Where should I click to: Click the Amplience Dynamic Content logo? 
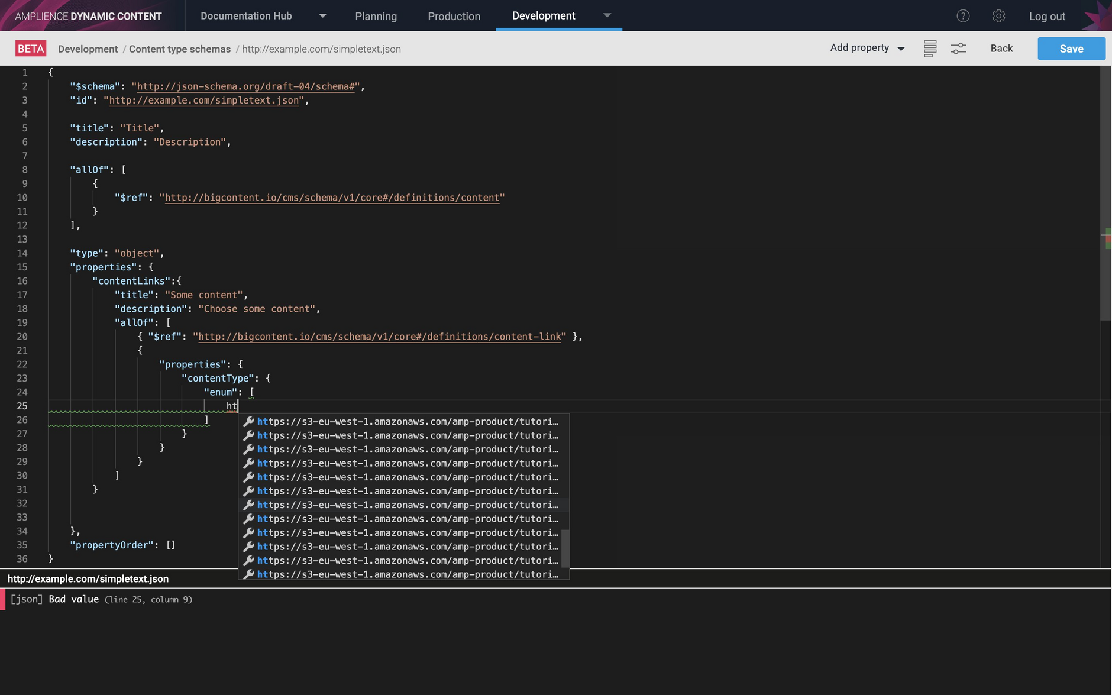coord(88,16)
